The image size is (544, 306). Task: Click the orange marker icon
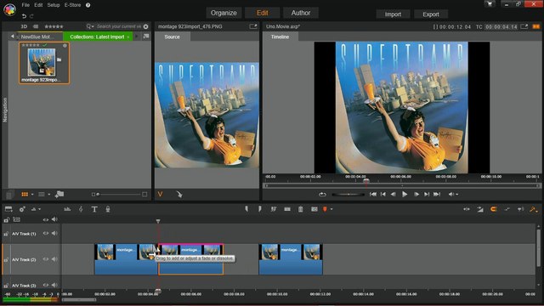(x=325, y=209)
